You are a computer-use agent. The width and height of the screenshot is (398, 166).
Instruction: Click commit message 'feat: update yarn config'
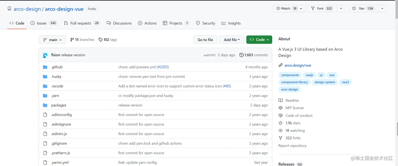coord(137,162)
